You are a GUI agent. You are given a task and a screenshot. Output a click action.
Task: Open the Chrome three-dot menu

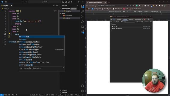168,6
